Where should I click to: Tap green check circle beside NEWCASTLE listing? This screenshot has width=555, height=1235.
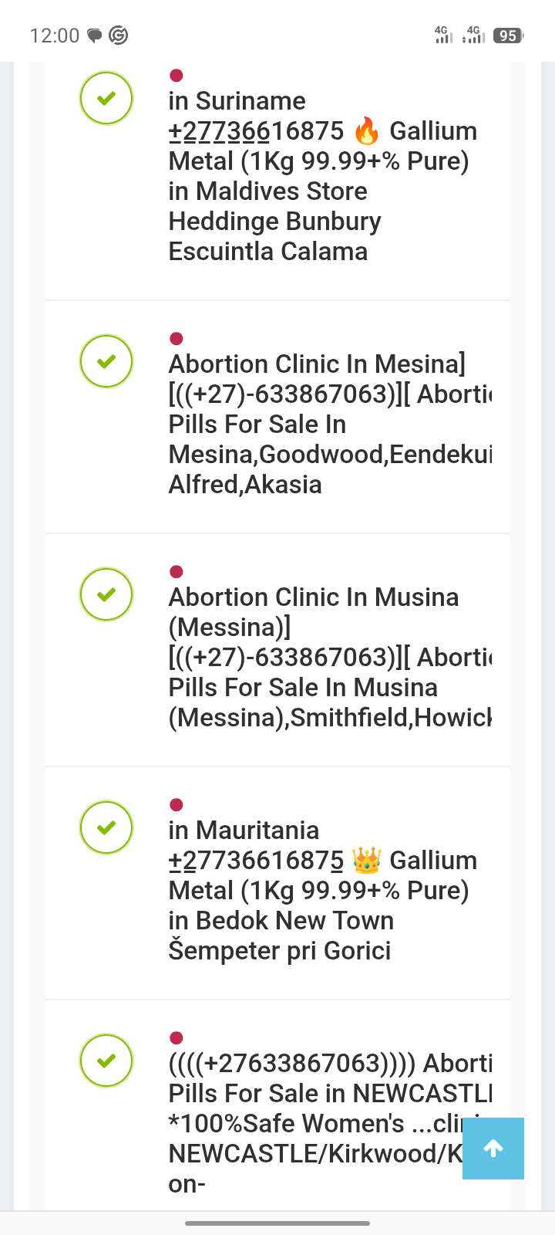tap(106, 1061)
